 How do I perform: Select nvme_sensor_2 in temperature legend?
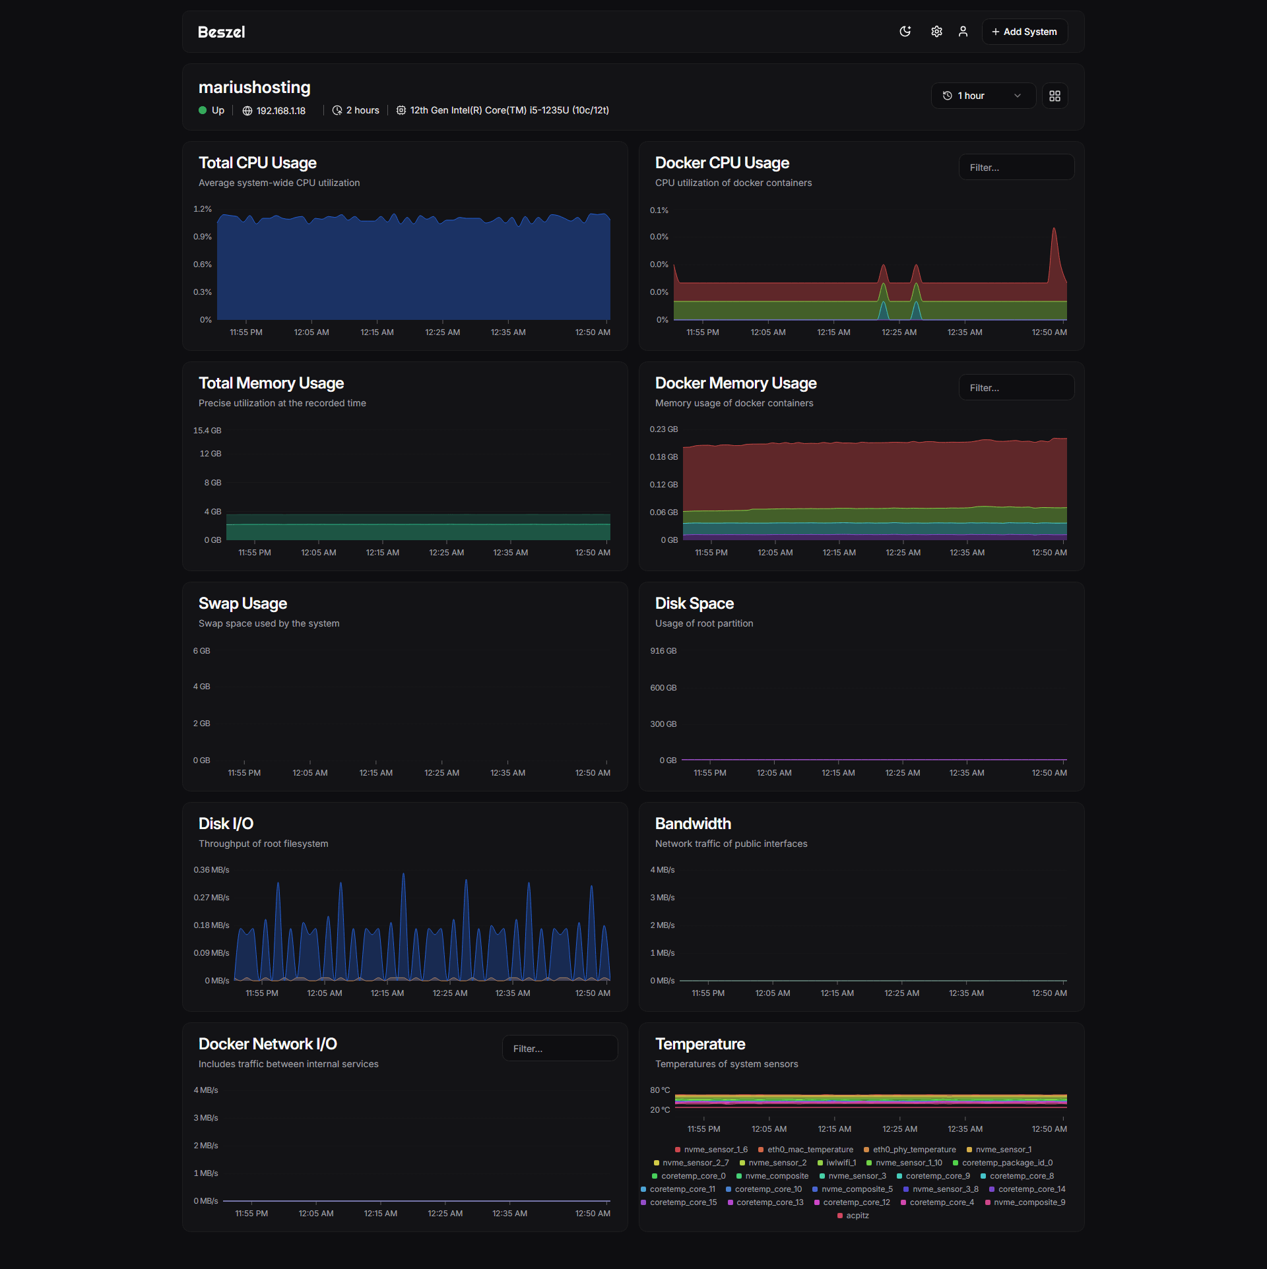(773, 1163)
